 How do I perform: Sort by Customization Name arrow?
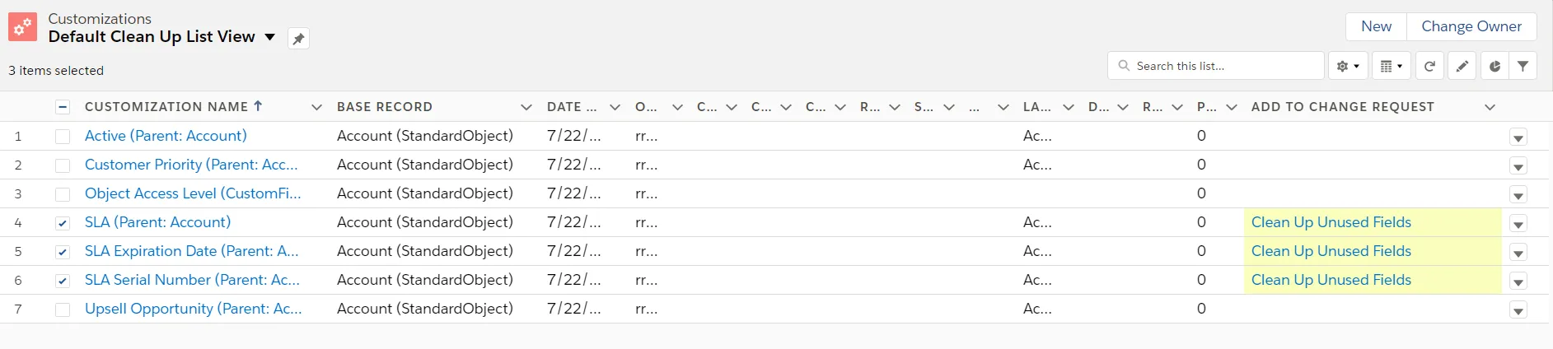pos(258,106)
